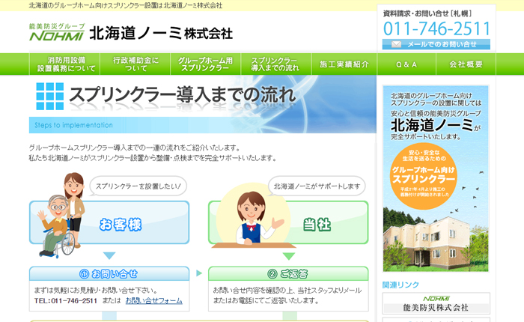The image size is (524, 322).
Task: Click the 北海道ノーミがサポートします speech bubble
Action: click(317, 186)
